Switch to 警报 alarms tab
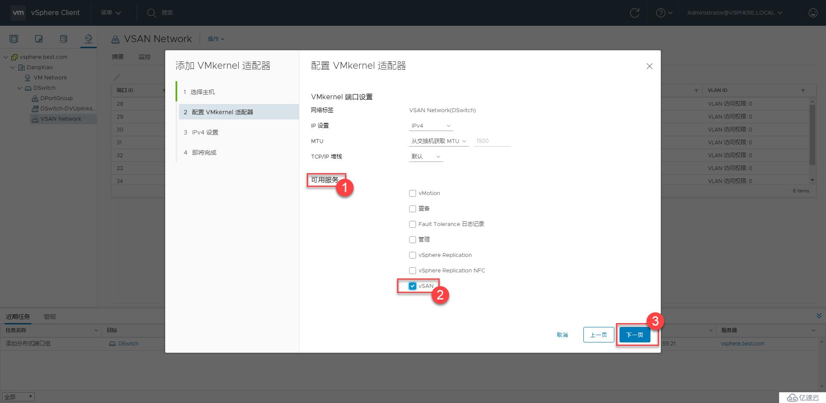The image size is (826, 403). tap(50, 317)
